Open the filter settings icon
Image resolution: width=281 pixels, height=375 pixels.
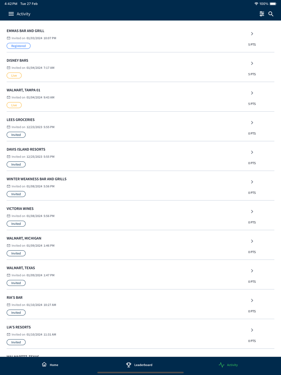(262, 14)
